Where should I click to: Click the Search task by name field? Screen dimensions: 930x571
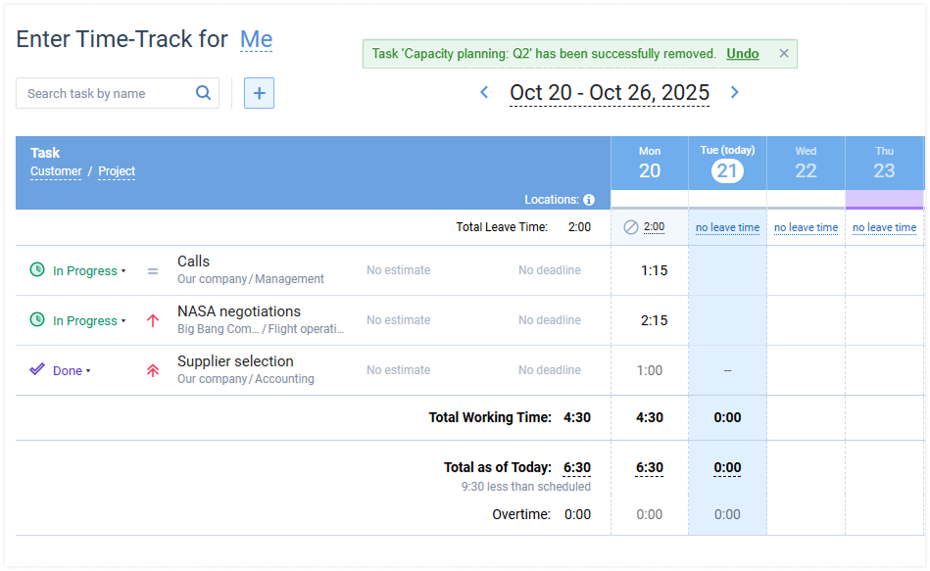click(106, 93)
